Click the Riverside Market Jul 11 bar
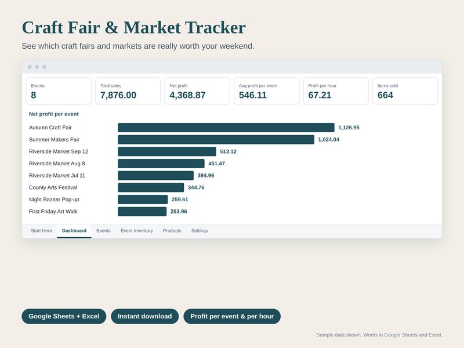Image resolution: width=464 pixels, height=348 pixels. coord(155,176)
